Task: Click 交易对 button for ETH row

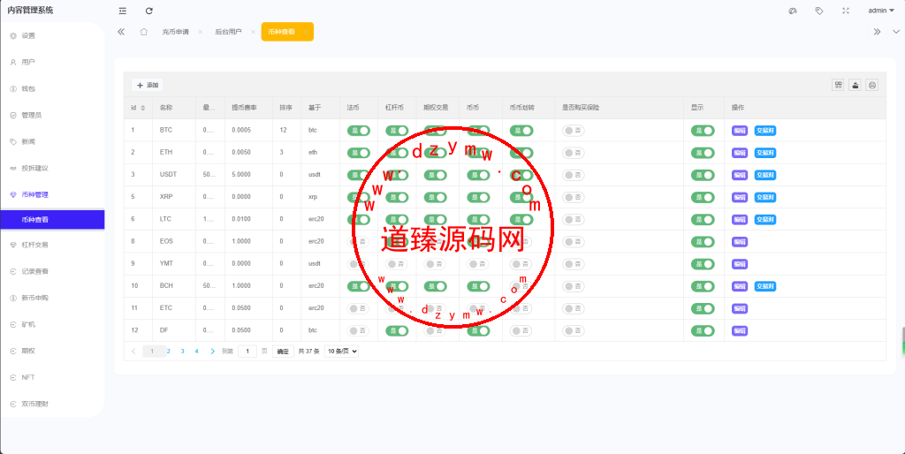Action: click(x=764, y=153)
